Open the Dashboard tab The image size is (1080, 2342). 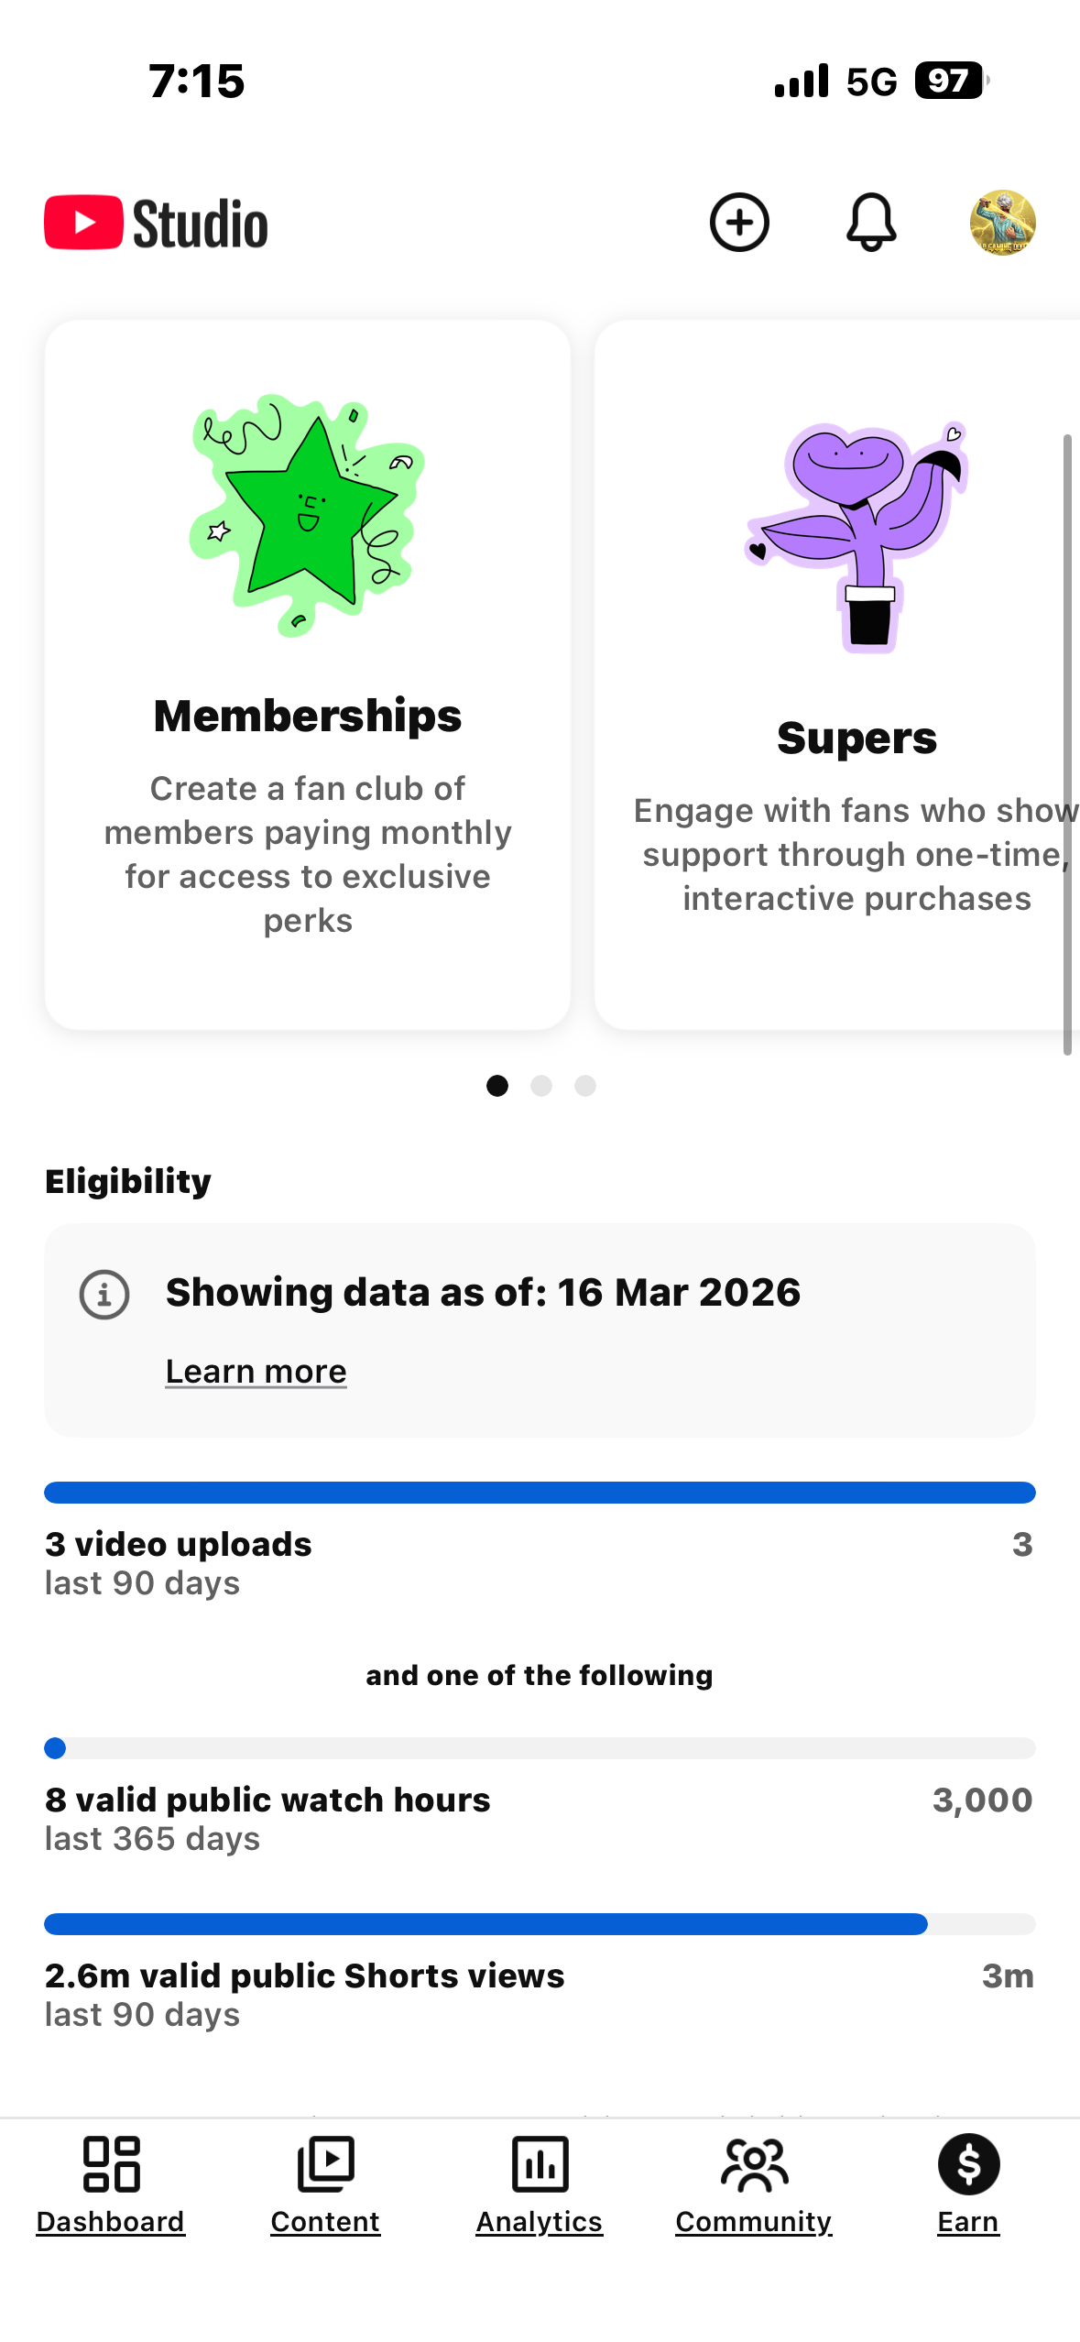pyautogui.click(x=111, y=2185)
